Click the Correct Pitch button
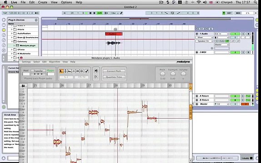 click(x=114, y=71)
